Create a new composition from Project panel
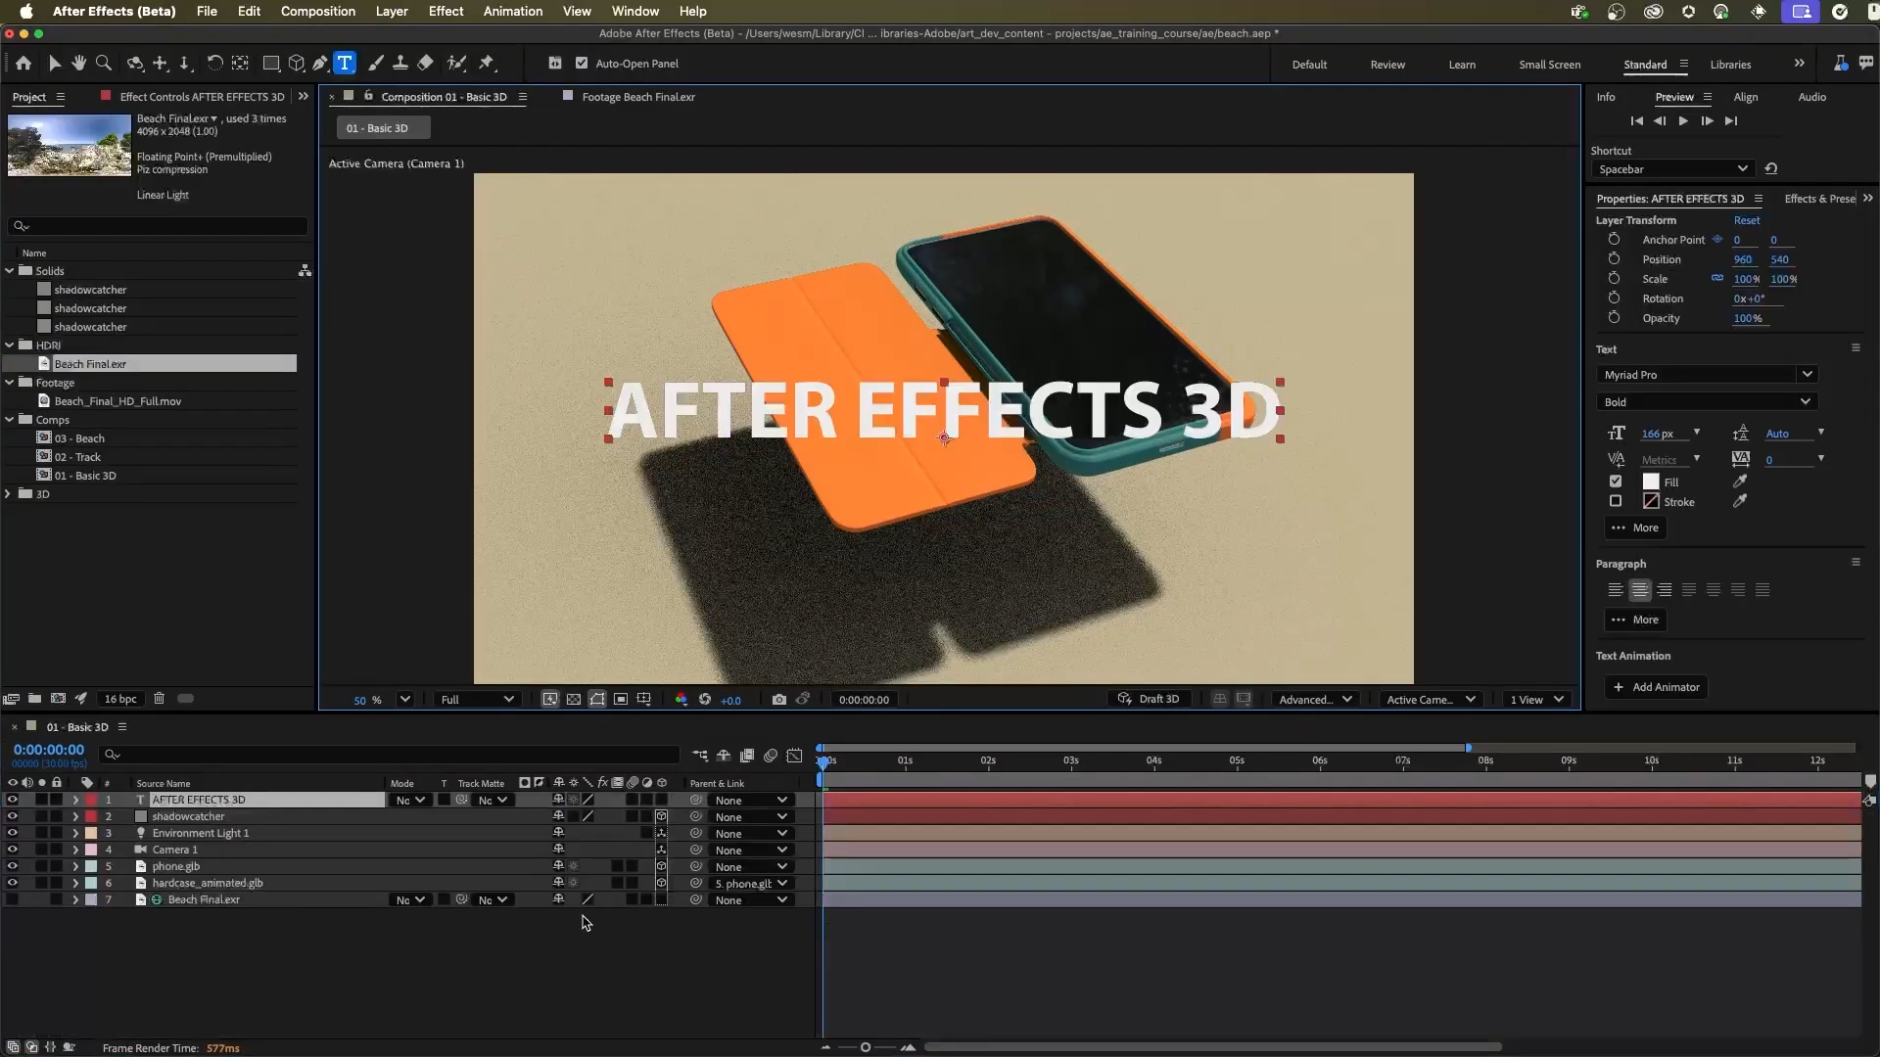 (x=58, y=699)
